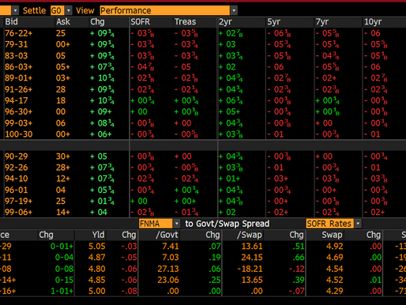Click the 2yr column header
Image resolution: width=406 pixels, height=305 pixels.
tap(225, 21)
